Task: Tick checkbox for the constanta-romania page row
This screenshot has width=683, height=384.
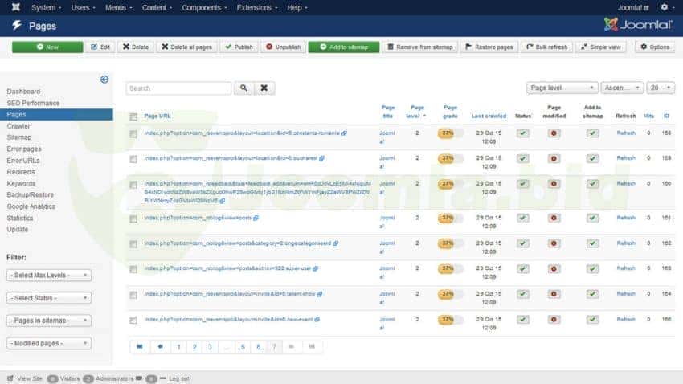Action: (133, 133)
